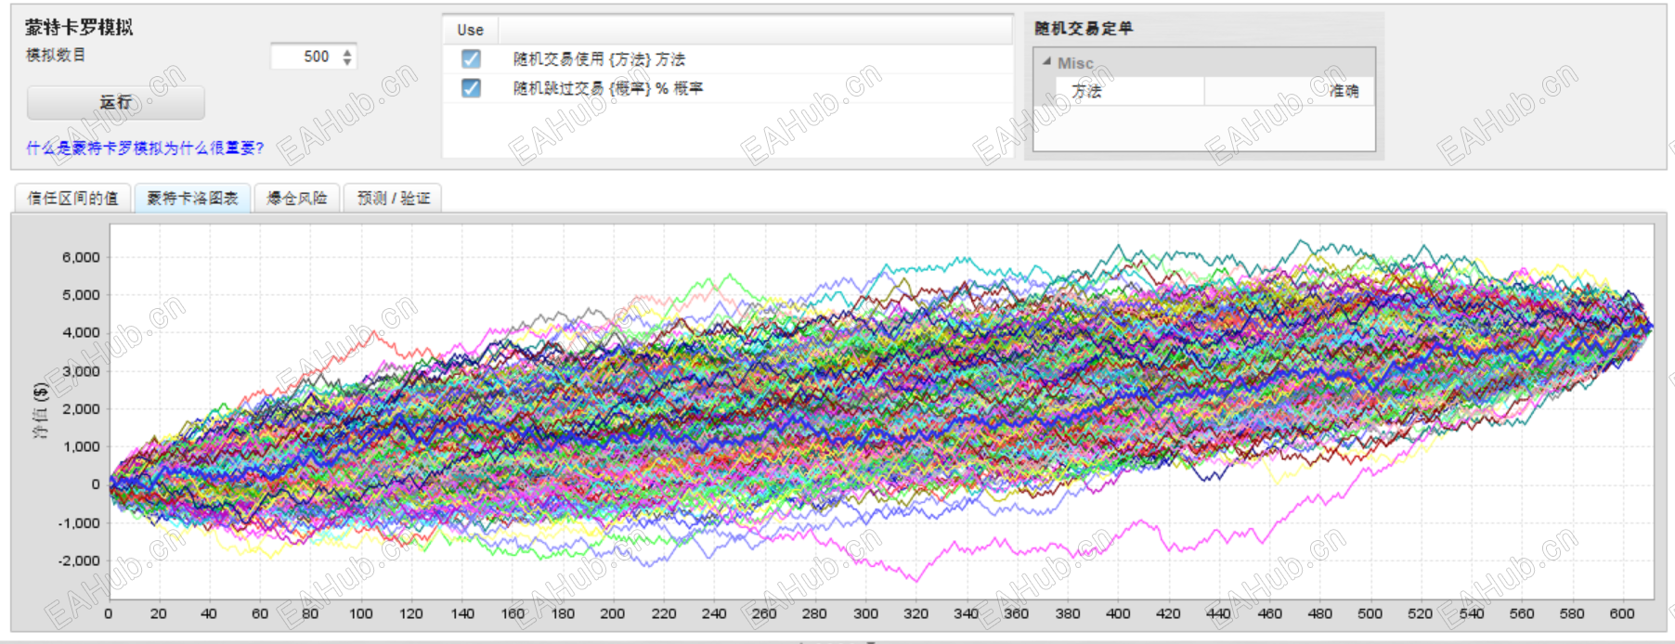Click the 运行 button
The height and width of the screenshot is (644, 1675).
(x=116, y=103)
